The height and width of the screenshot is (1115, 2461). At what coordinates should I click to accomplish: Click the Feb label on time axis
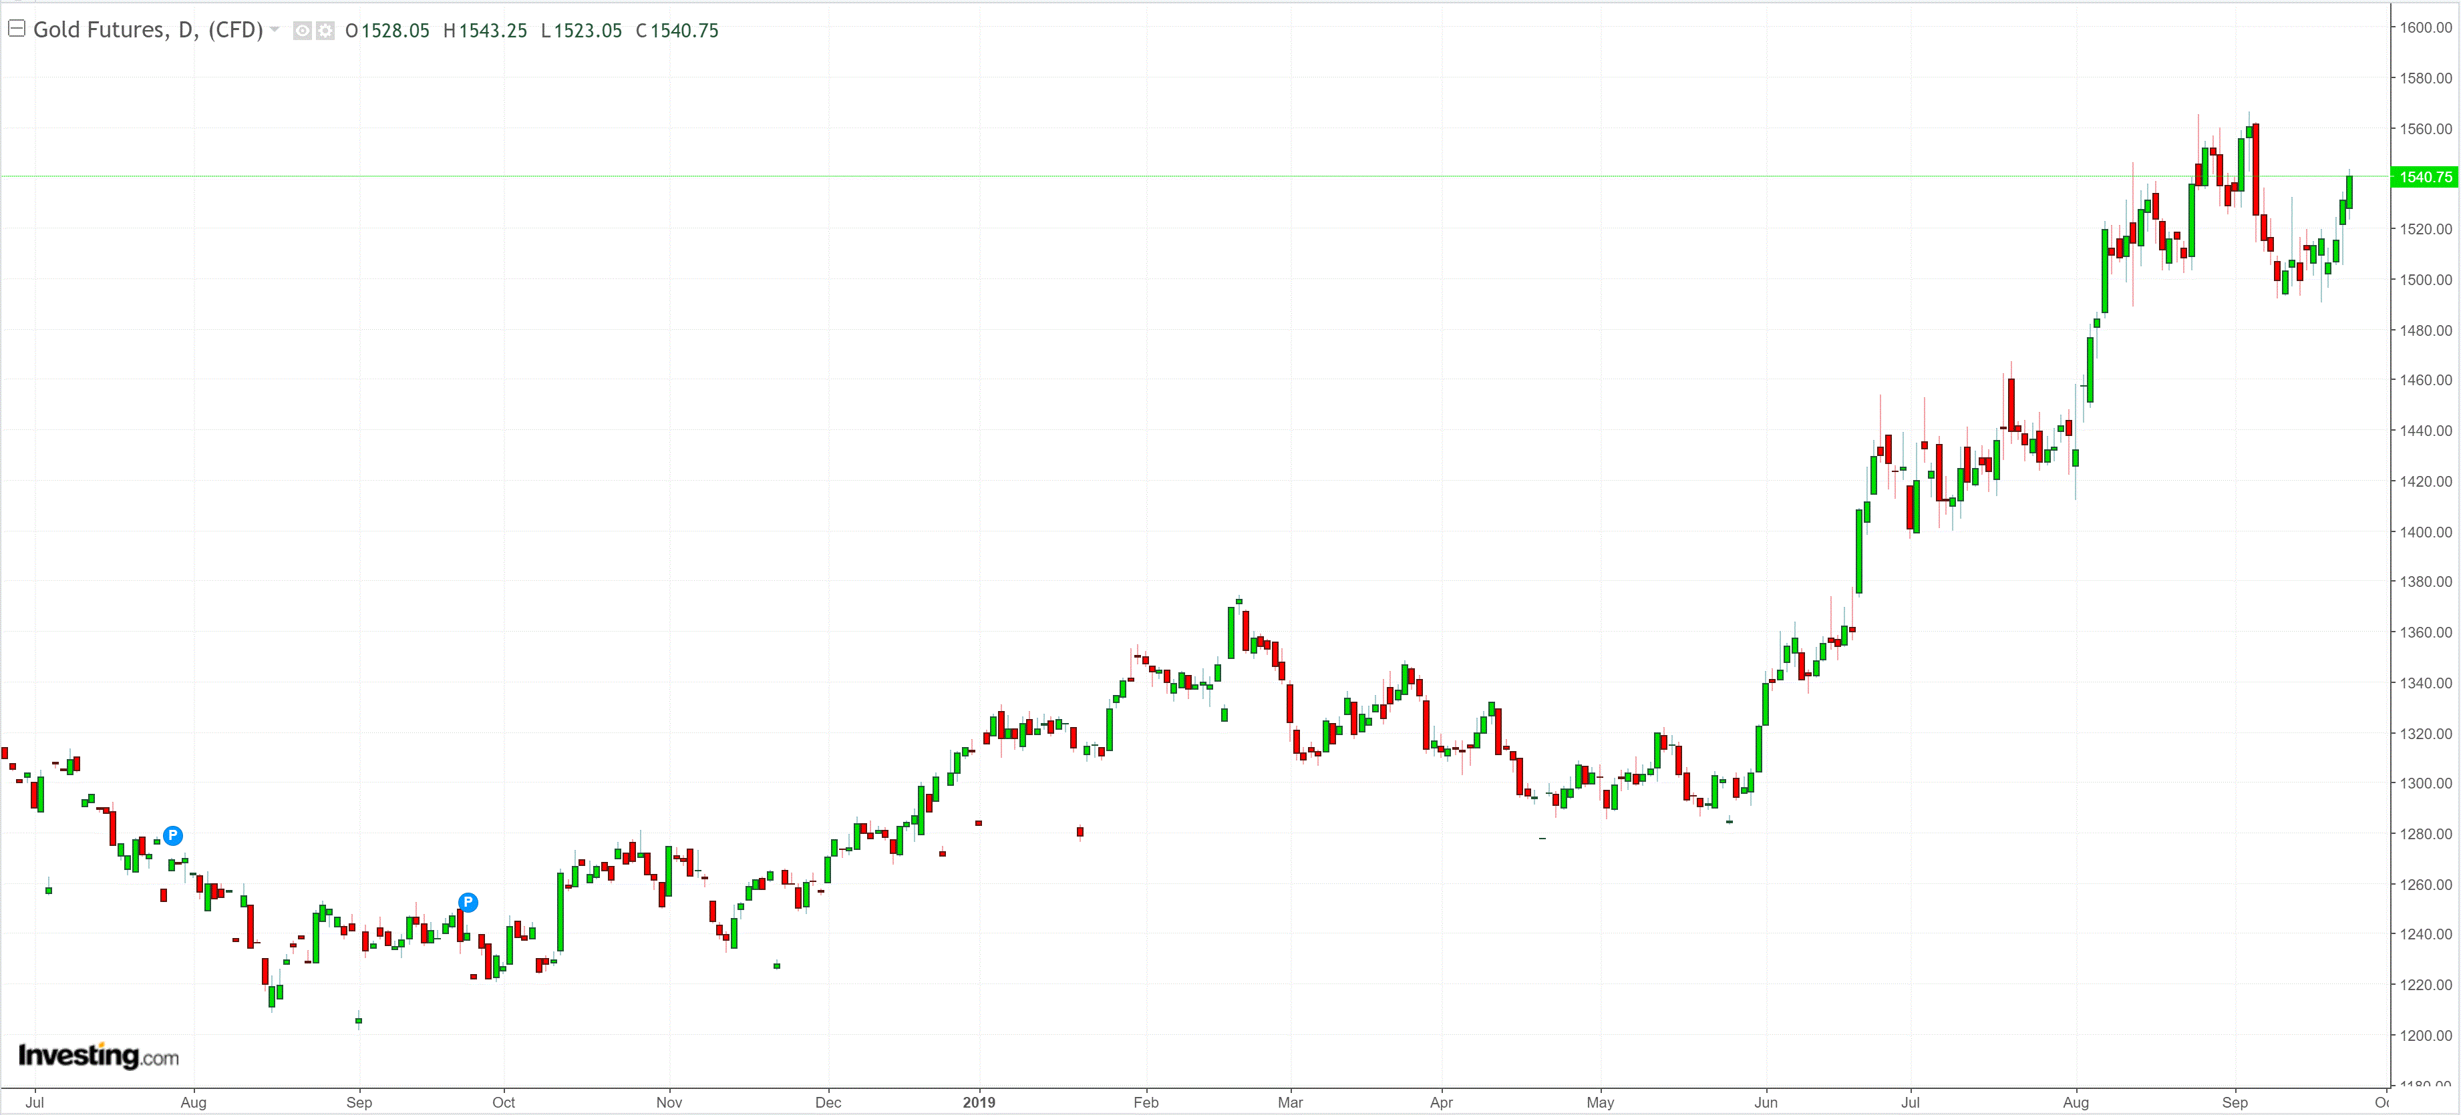[1146, 1102]
